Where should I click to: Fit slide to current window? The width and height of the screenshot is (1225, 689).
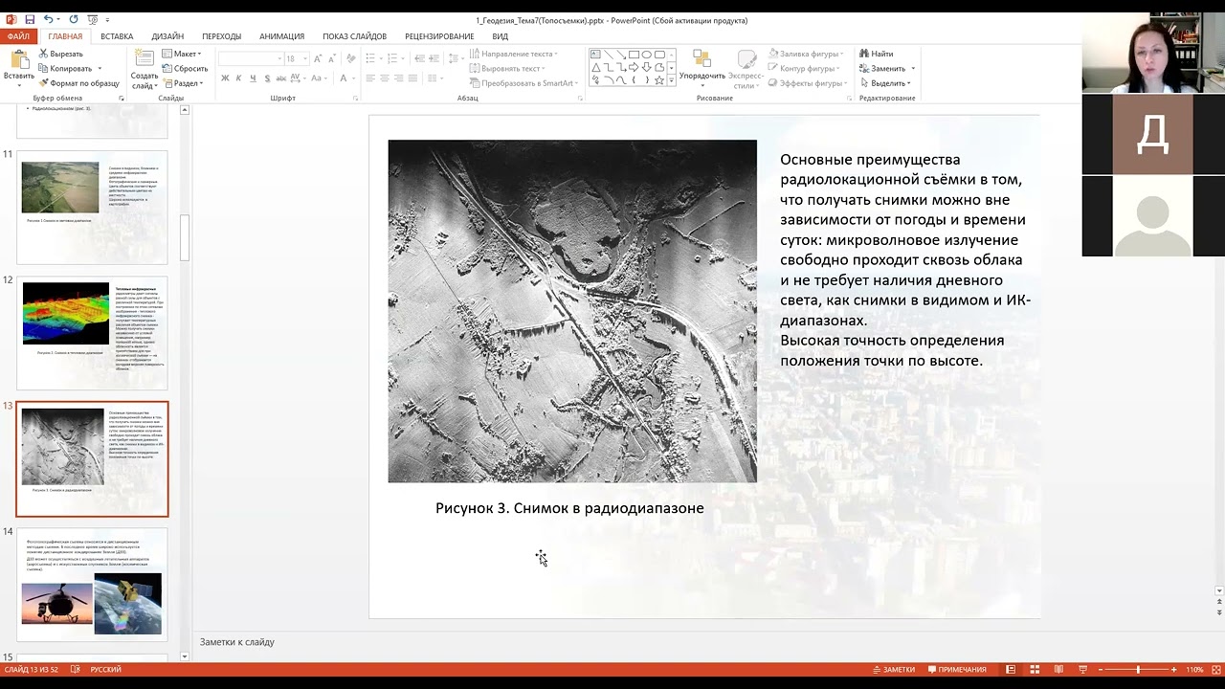[x=1218, y=670]
